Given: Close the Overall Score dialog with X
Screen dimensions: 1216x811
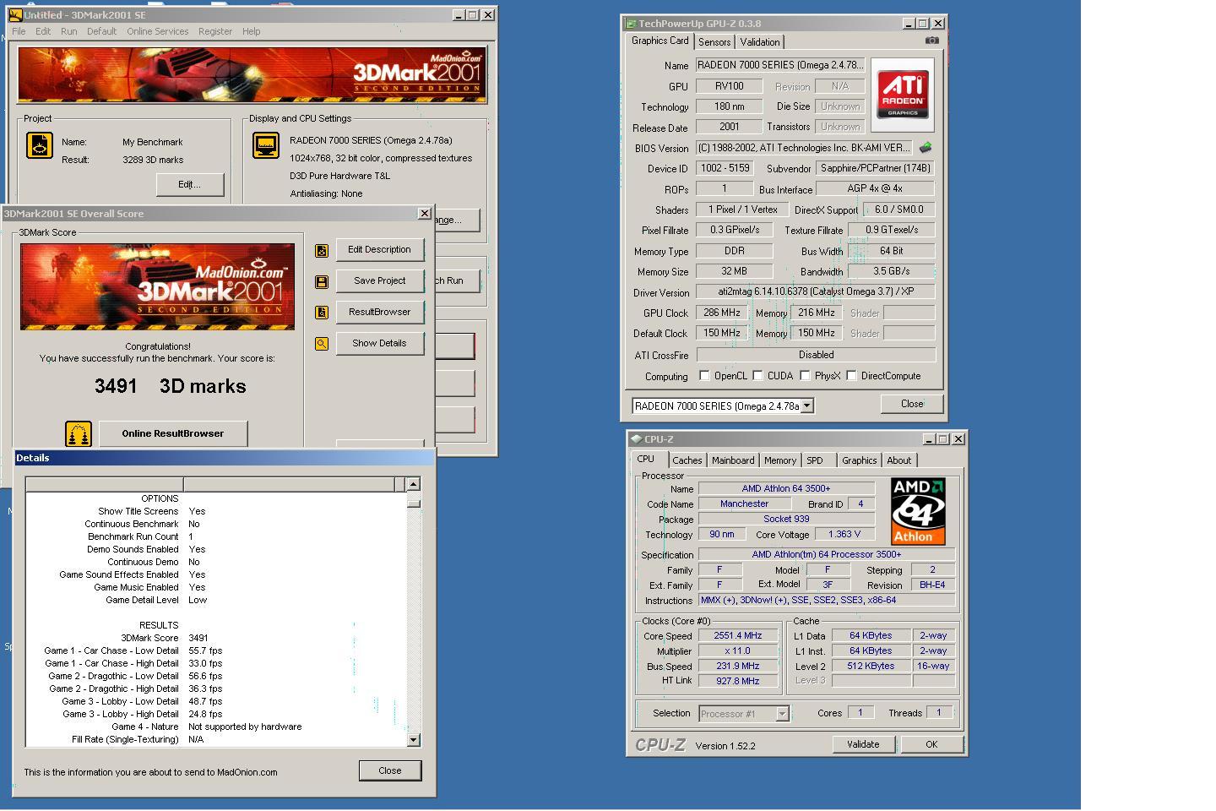Looking at the screenshot, I should click(x=425, y=214).
